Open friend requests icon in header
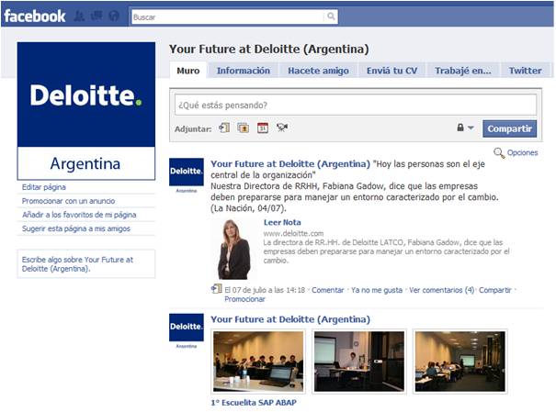Screen dimensions: 556x412 pos(79,17)
